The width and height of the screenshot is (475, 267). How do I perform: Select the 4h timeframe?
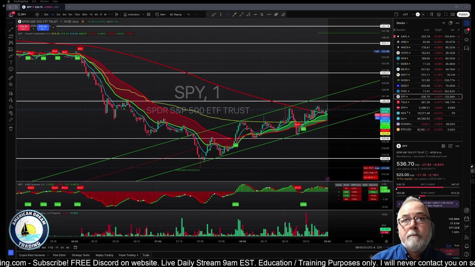coord(96,14)
